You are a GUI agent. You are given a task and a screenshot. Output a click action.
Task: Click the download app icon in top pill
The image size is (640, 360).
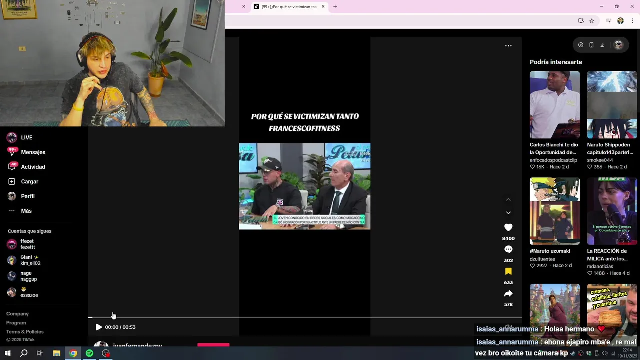coord(602,45)
